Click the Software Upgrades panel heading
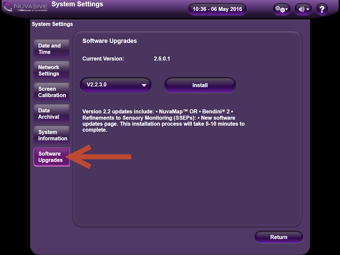Image resolution: width=340 pixels, height=255 pixels. pyautogui.click(x=109, y=41)
